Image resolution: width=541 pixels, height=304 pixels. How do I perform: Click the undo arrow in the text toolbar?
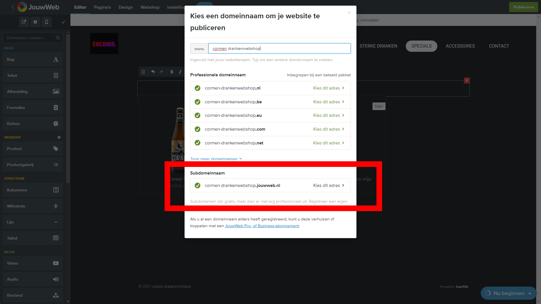153,72
